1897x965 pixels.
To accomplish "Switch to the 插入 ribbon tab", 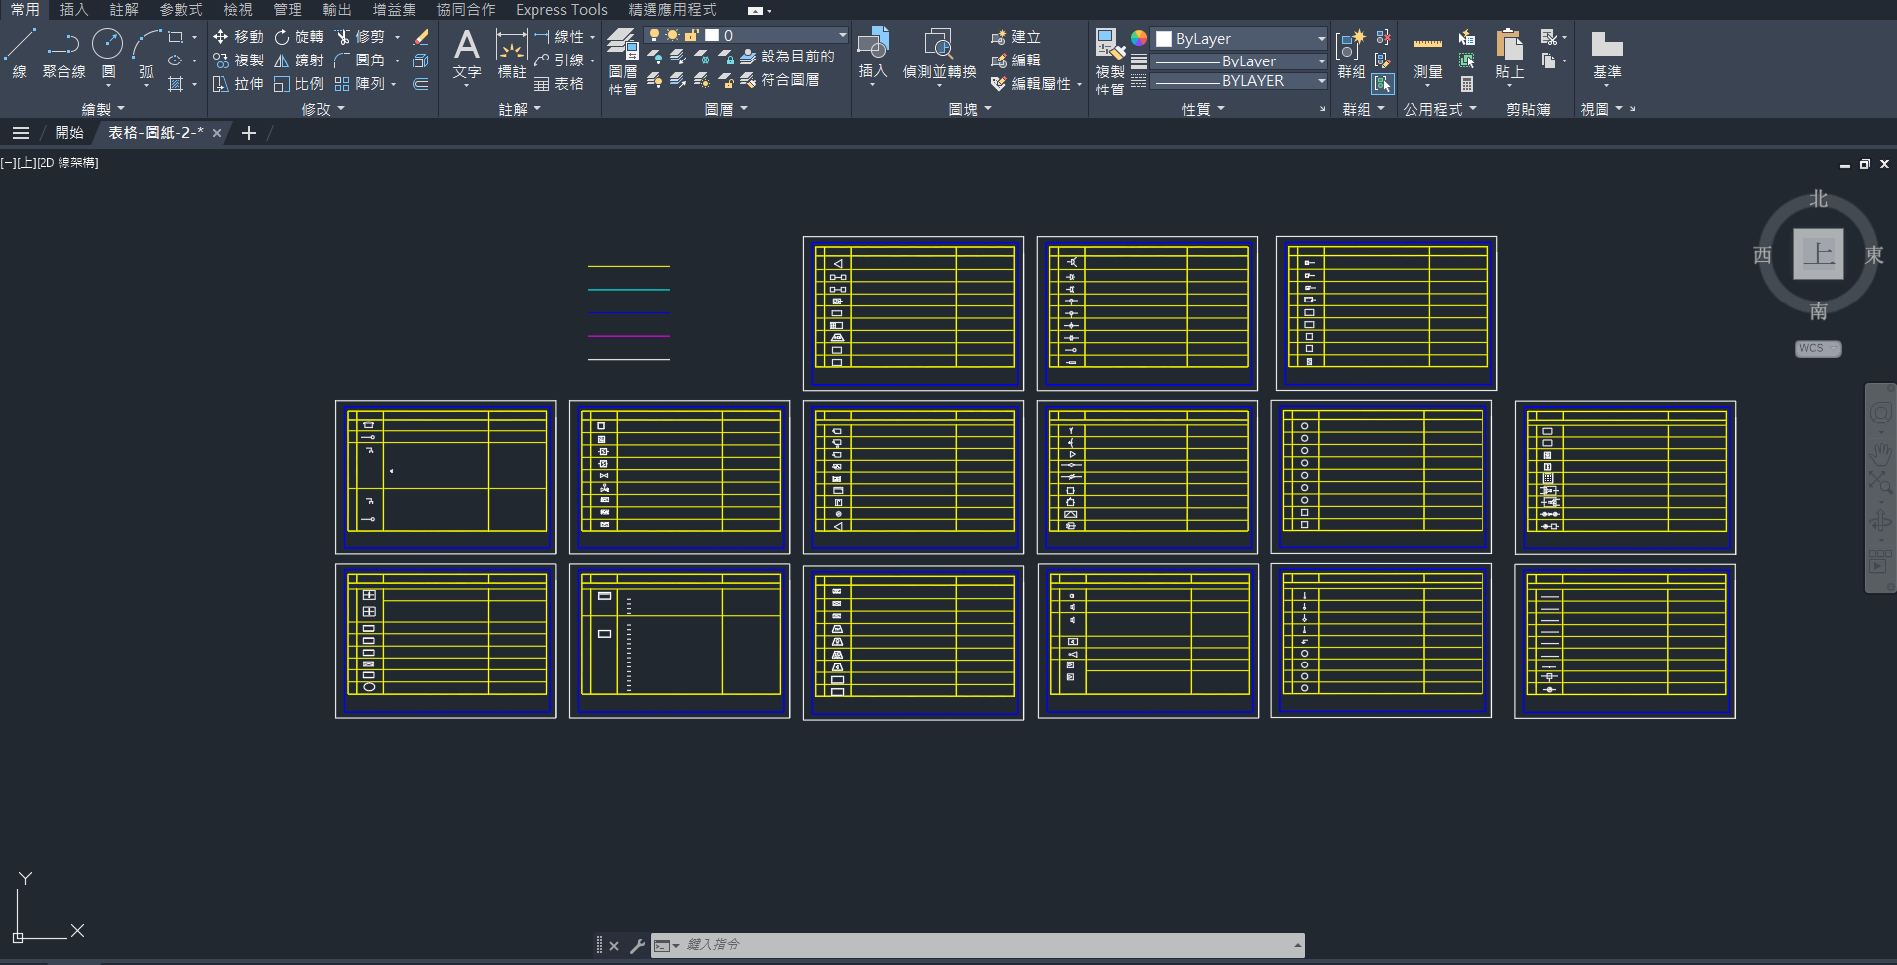I will tap(74, 10).
